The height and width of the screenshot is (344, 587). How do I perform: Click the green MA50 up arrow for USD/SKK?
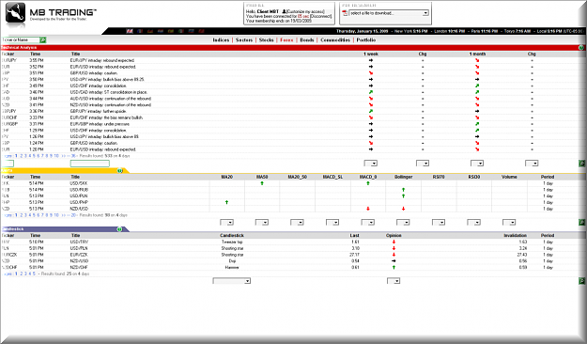click(x=262, y=183)
